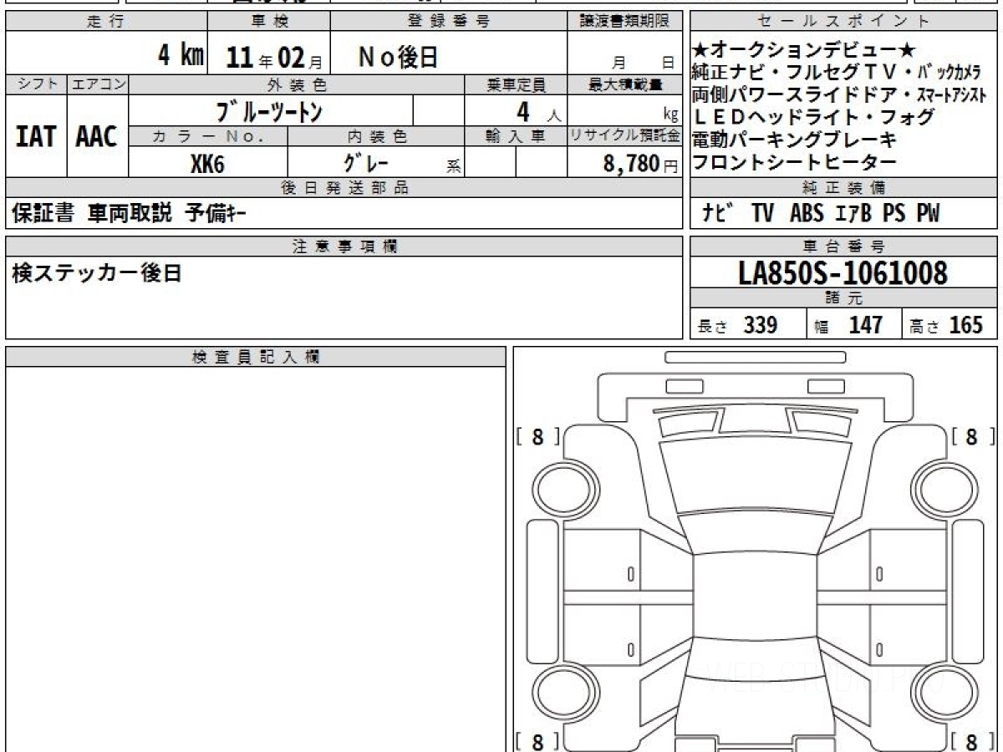Select the 両側パワースライドドア line
This screenshot has height=752, width=1003.
click(x=839, y=94)
